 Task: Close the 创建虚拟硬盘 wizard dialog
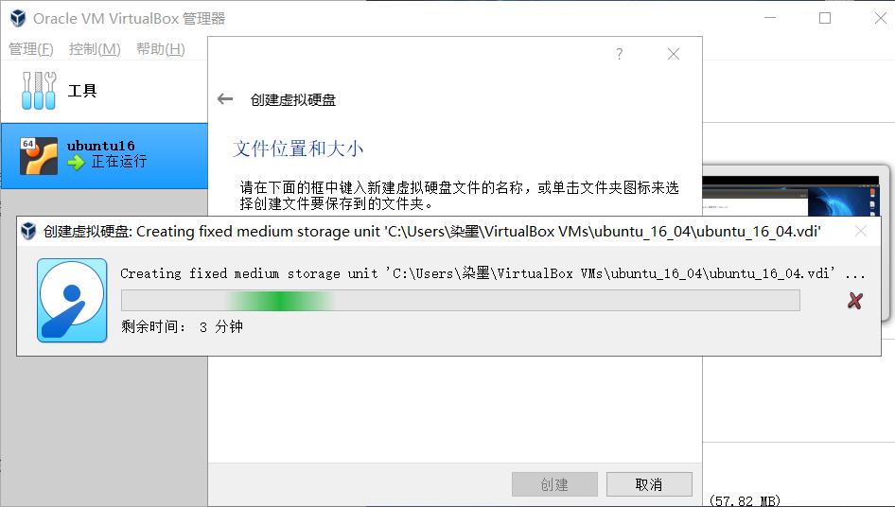pos(674,54)
